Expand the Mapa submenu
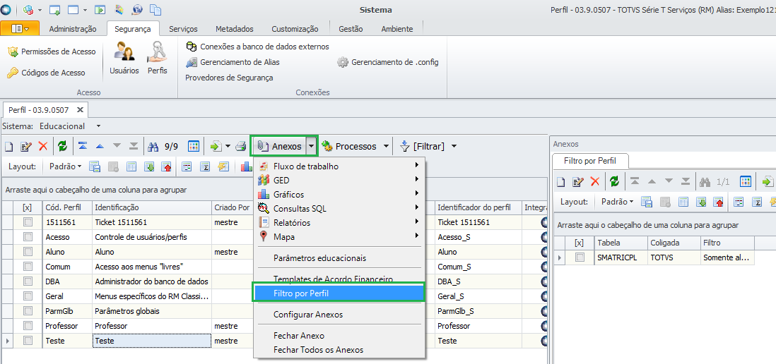Viewport: 776px width, 364px height. [x=339, y=236]
